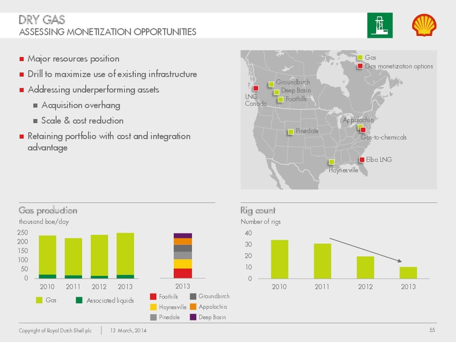Screen dimensions: 456x342
Task: Click the "DRY GAS" slide title
Action: point(42,20)
